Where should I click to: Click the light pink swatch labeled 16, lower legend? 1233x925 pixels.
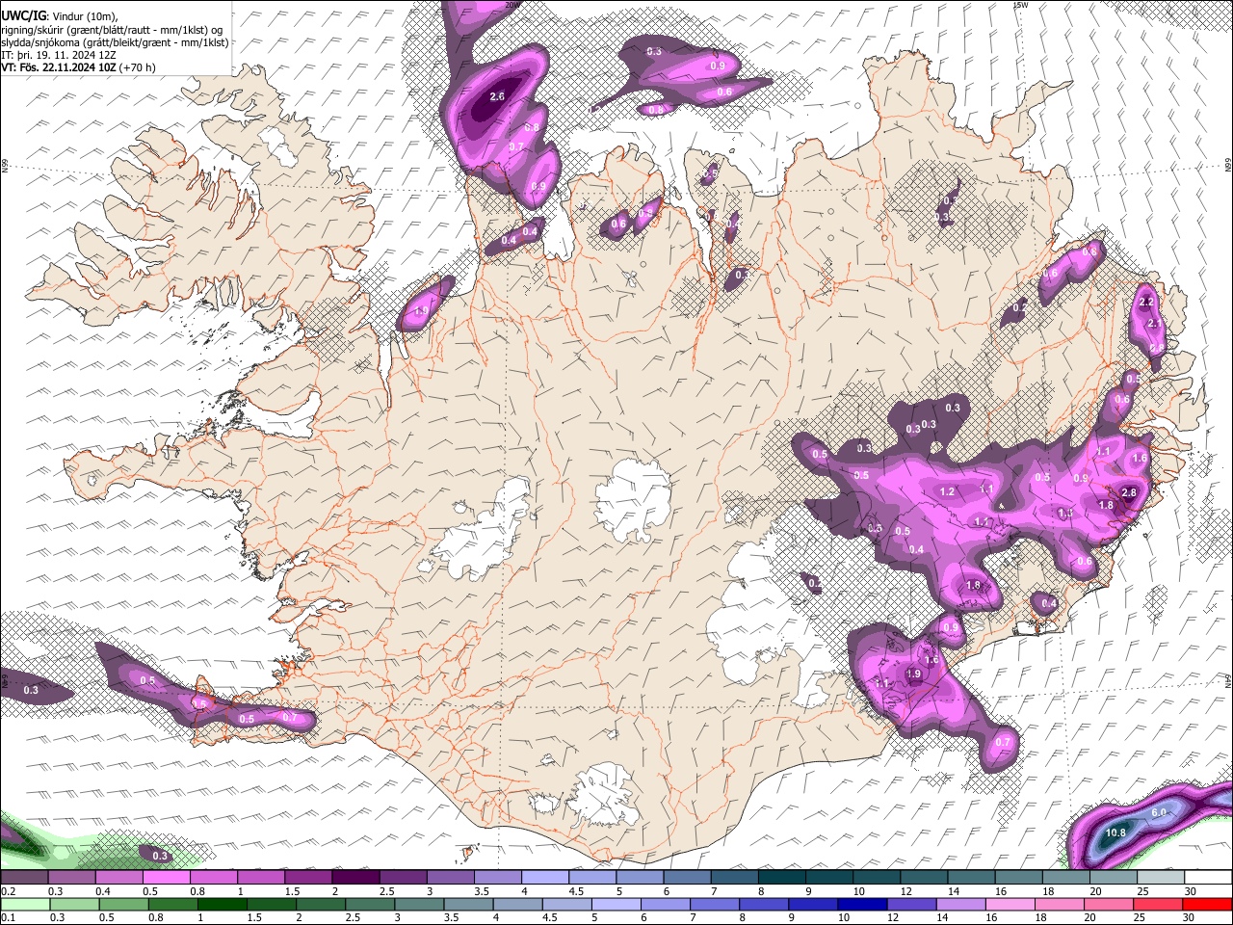(x=1010, y=905)
